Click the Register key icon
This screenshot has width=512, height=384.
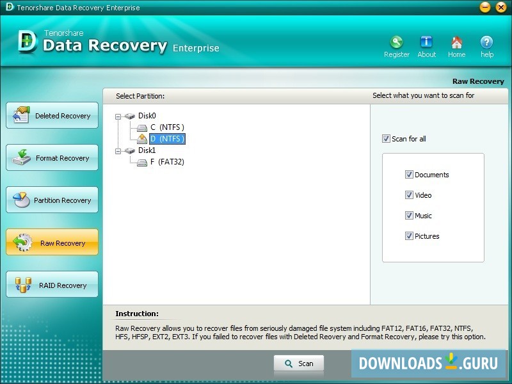pyautogui.click(x=396, y=42)
